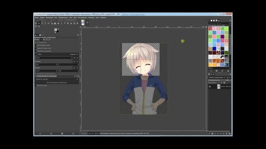Open the center lines guides dropdown
This screenshot has width=266, height=149.
coord(57,79)
